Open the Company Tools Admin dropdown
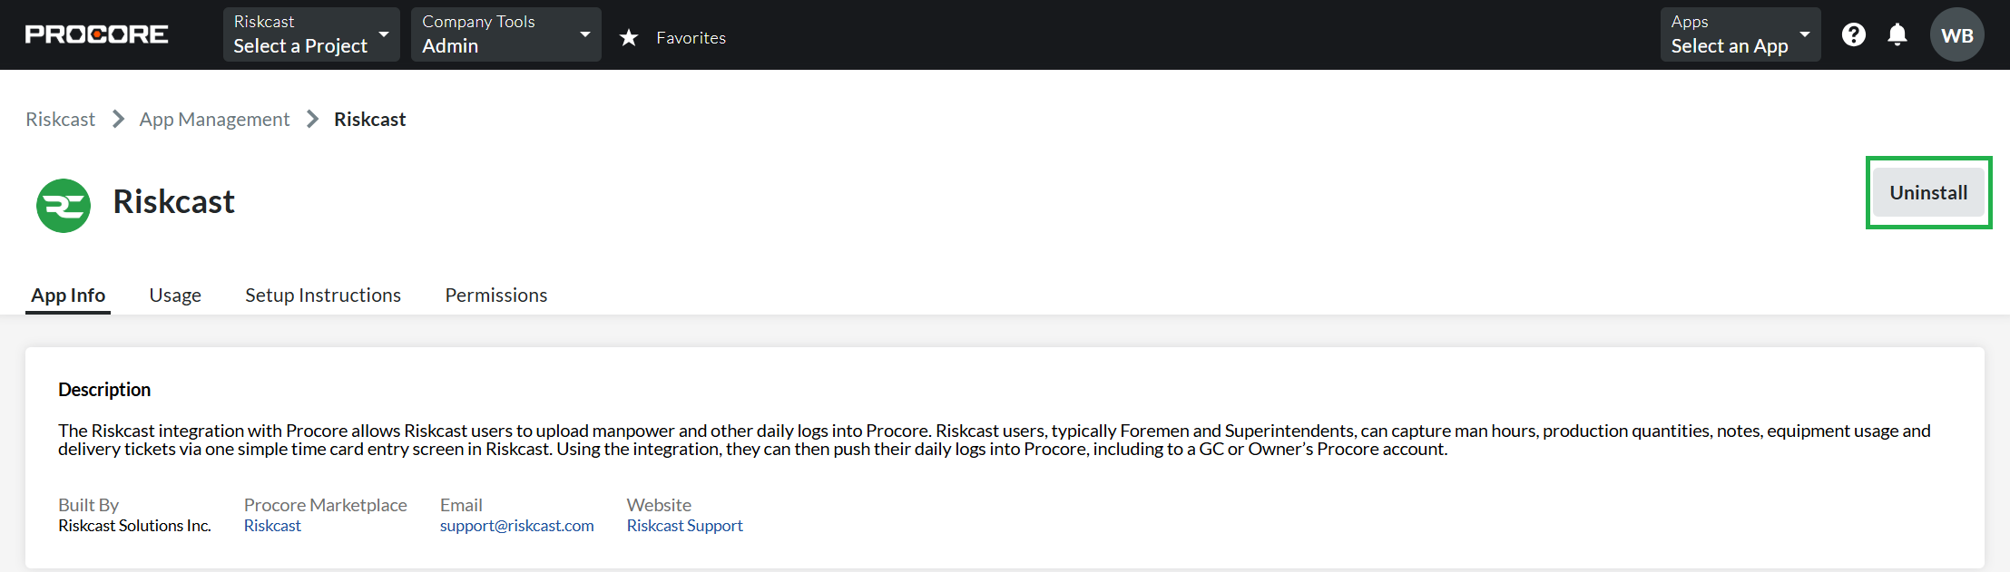 [505, 34]
